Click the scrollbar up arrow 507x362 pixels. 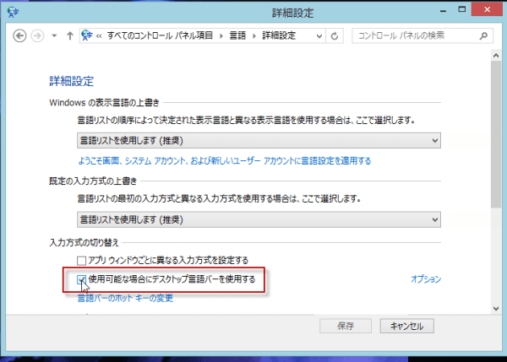[x=496, y=56]
